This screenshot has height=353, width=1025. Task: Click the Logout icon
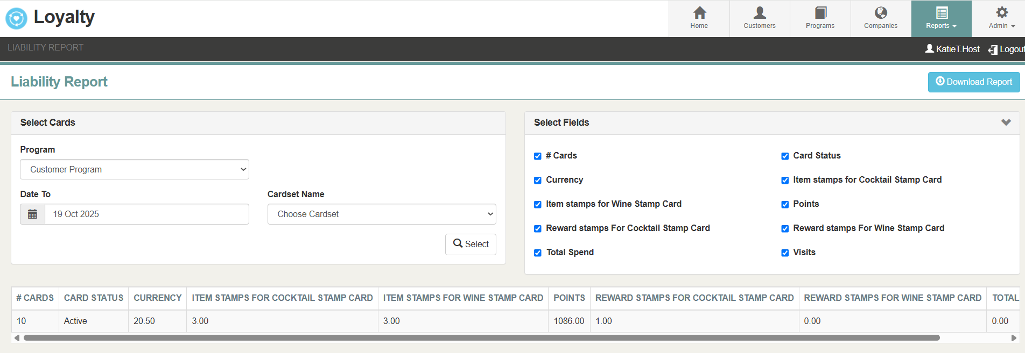tap(993, 49)
